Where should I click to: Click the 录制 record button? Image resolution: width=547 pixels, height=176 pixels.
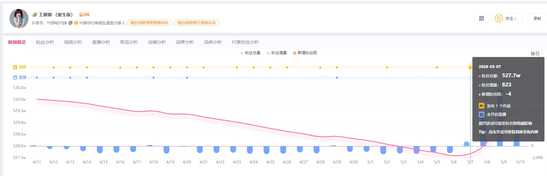[x=537, y=19]
